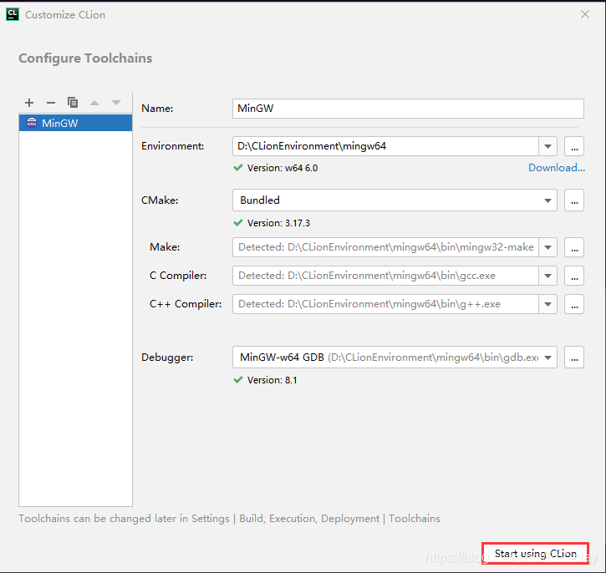Copy the selected toolchain
Viewport: 606px width, 573px height.
click(x=72, y=102)
